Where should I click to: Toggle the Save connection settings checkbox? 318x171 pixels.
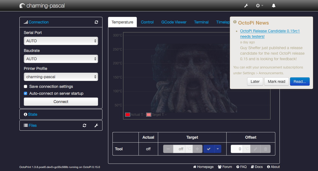[25, 87]
